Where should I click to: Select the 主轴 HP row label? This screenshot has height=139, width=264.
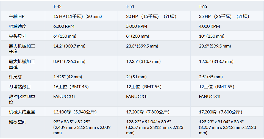[x=18, y=16]
